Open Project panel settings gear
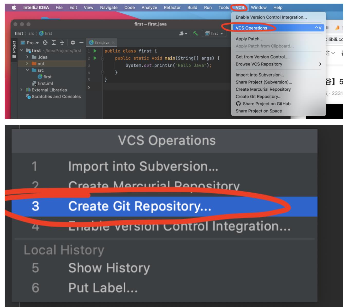 (73, 43)
